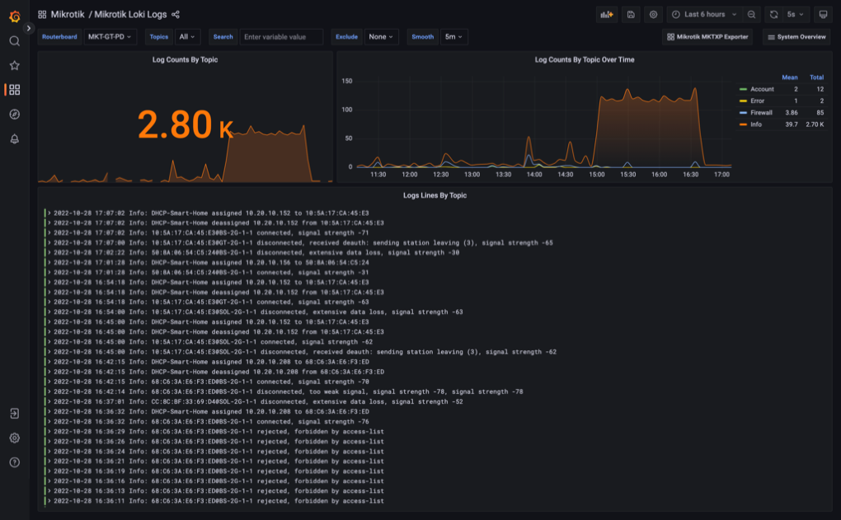Cycle view mode with the monitor icon
Viewport: 841px width, 520px height.
click(x=823, y=15)
